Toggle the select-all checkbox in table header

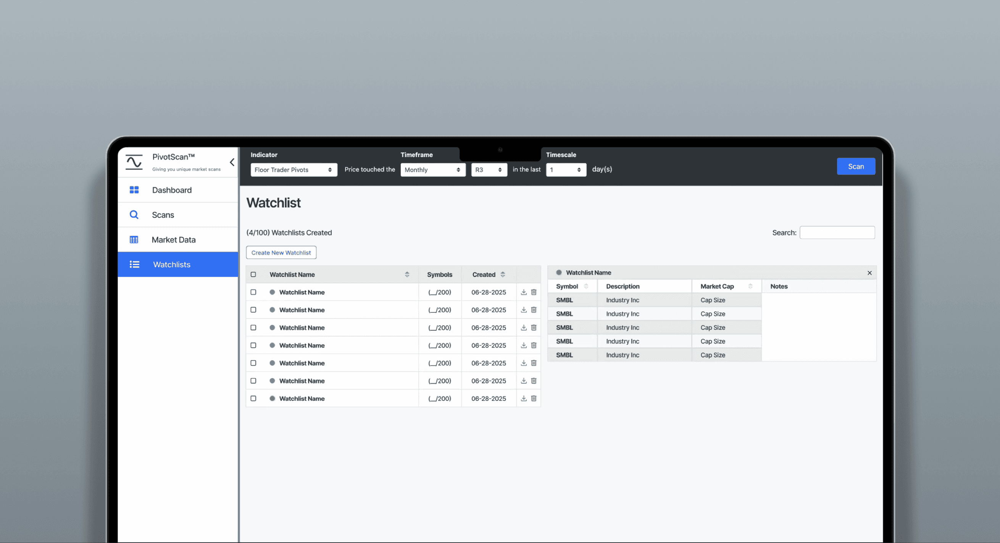click(253, 275)
